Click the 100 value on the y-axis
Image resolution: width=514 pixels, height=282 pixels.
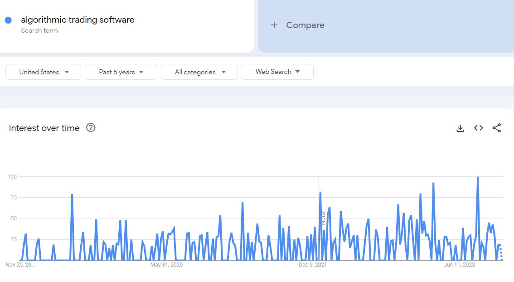click(12, 177)
